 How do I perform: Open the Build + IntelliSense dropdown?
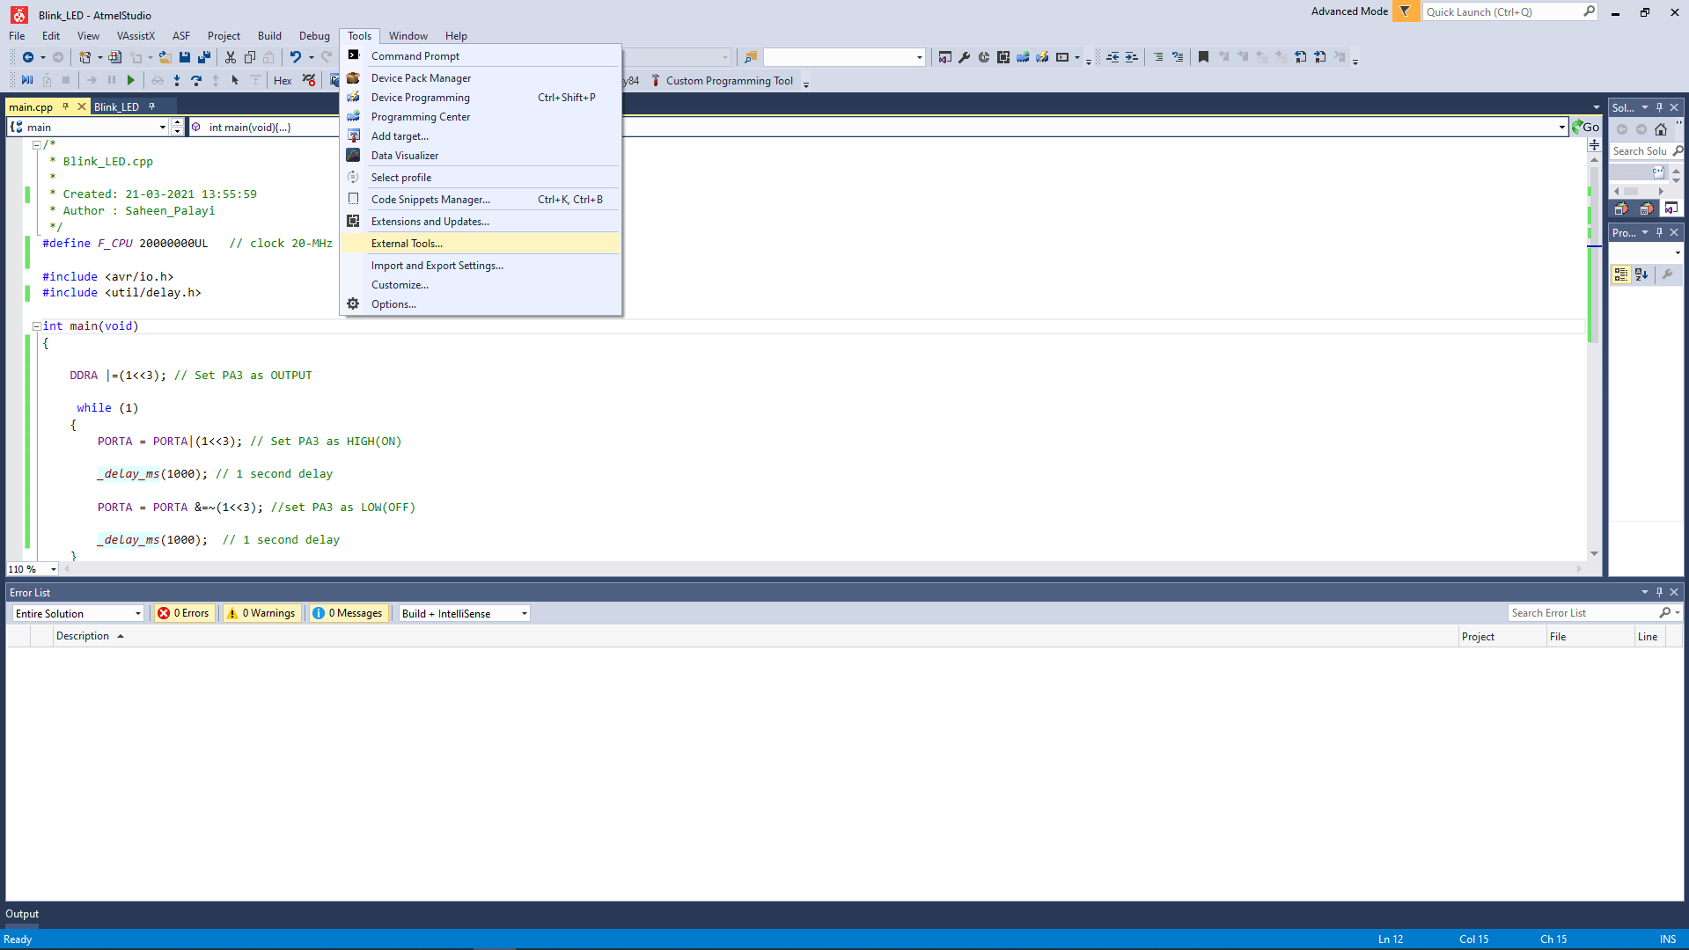[465, 614]
